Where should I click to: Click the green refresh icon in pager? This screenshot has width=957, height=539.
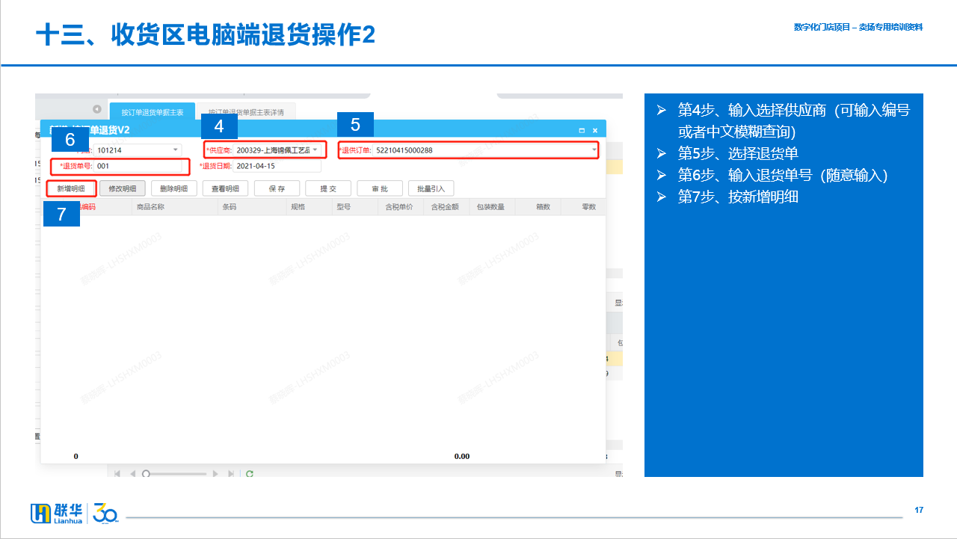click(250, 473)
